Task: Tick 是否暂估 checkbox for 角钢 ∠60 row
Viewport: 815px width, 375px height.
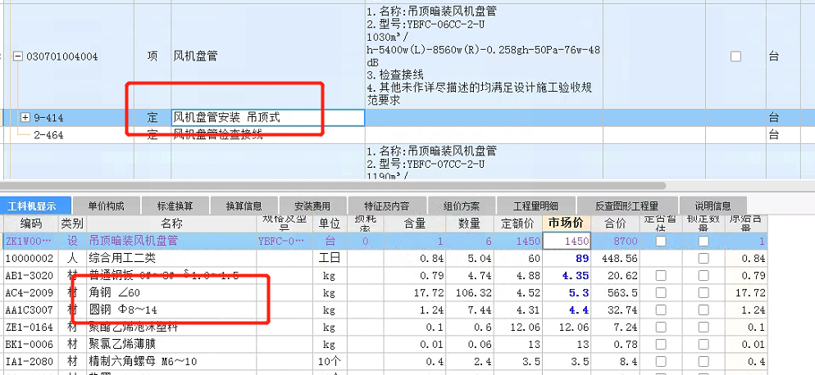Action: point(661,293)
